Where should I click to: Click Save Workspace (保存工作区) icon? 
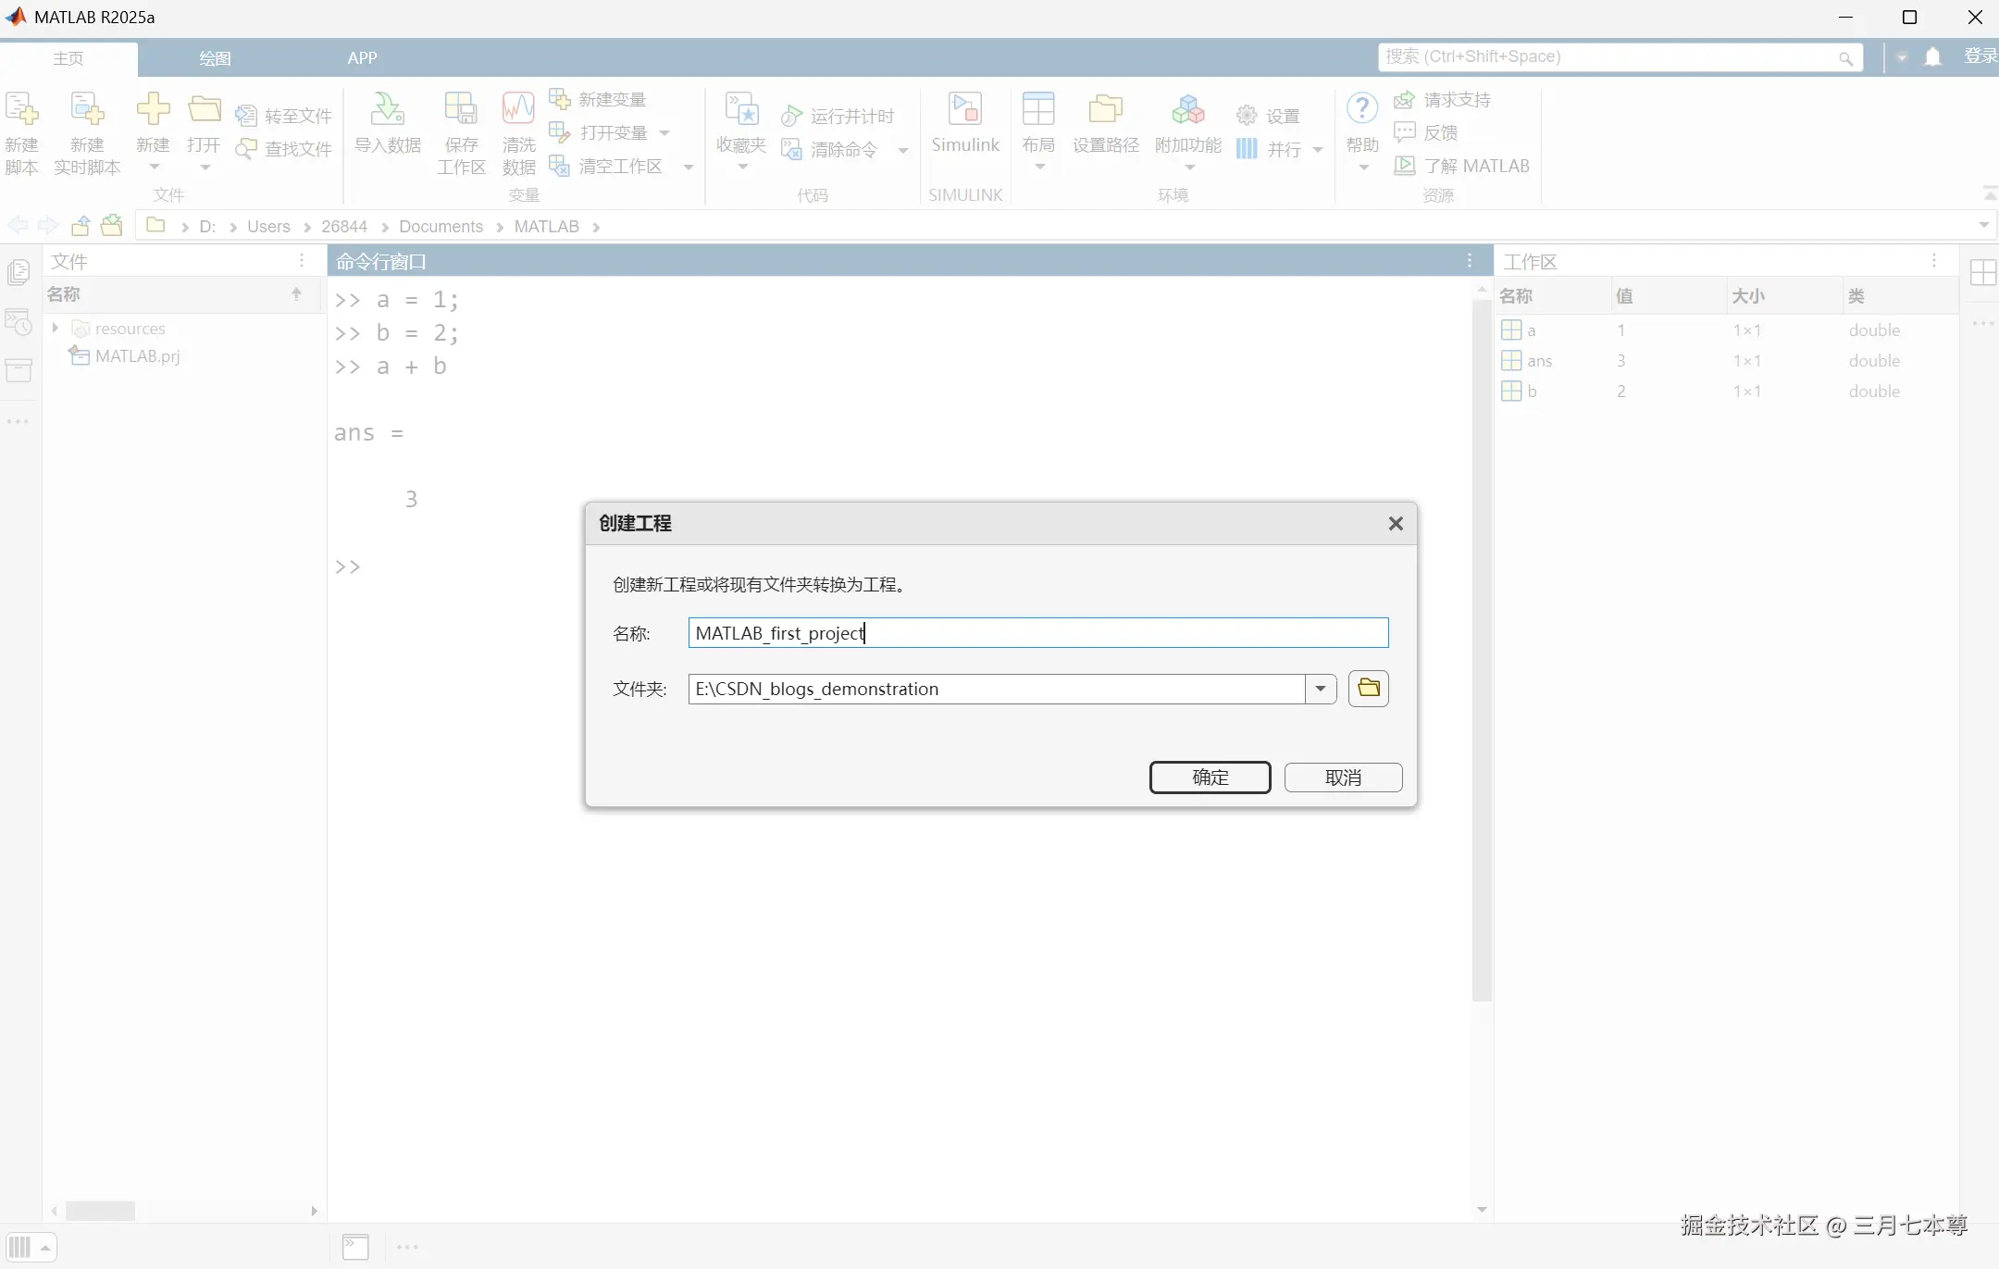click(x=461, y=109)
